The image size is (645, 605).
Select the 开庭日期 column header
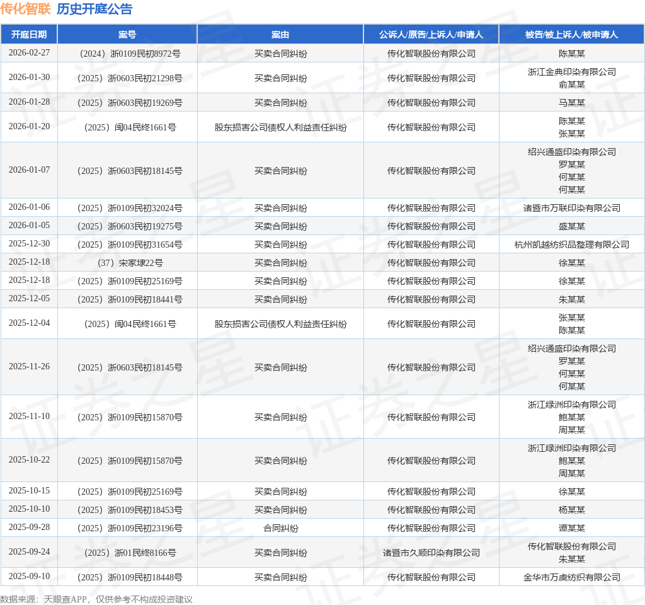point(29,35)
